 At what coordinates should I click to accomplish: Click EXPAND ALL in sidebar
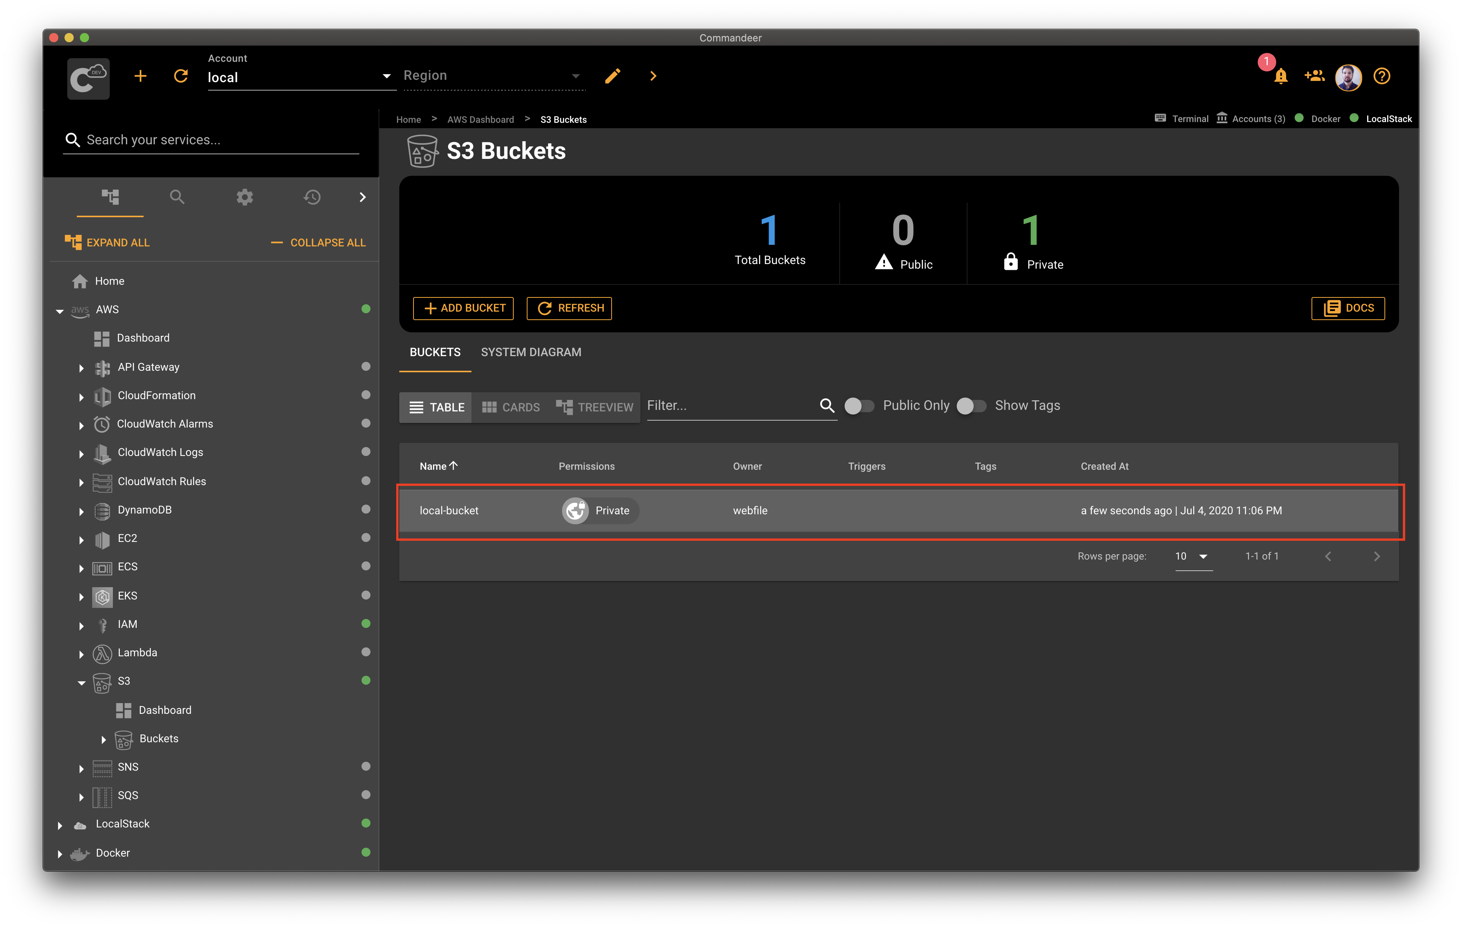point(107,243)
